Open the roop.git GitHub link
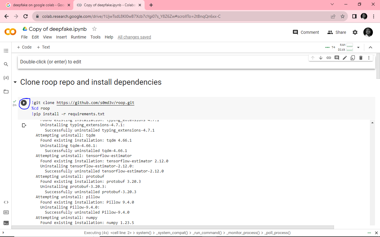 coord(95,103)
